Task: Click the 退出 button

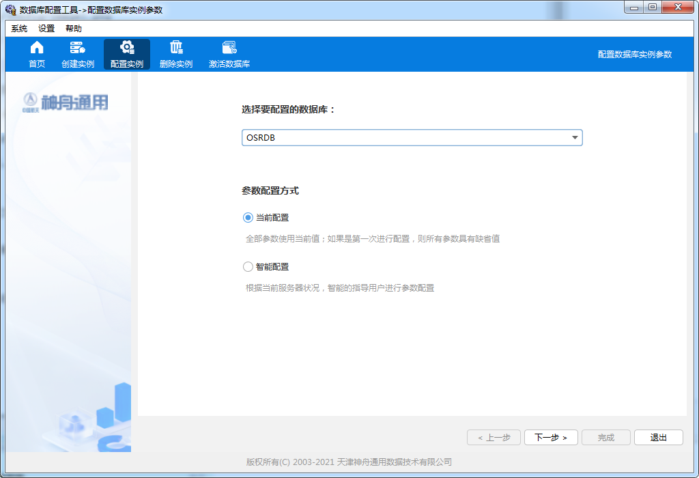Action: pyautogui.click(x=658, y=438)
